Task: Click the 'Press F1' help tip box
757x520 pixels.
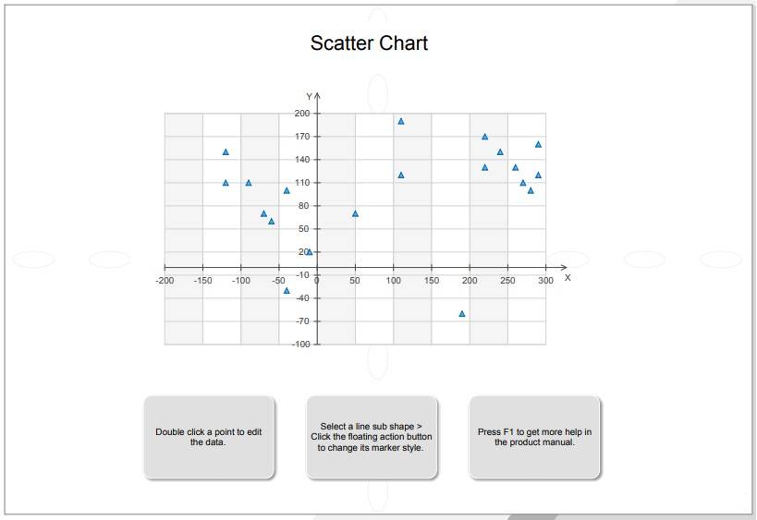Action: (534, 438)
